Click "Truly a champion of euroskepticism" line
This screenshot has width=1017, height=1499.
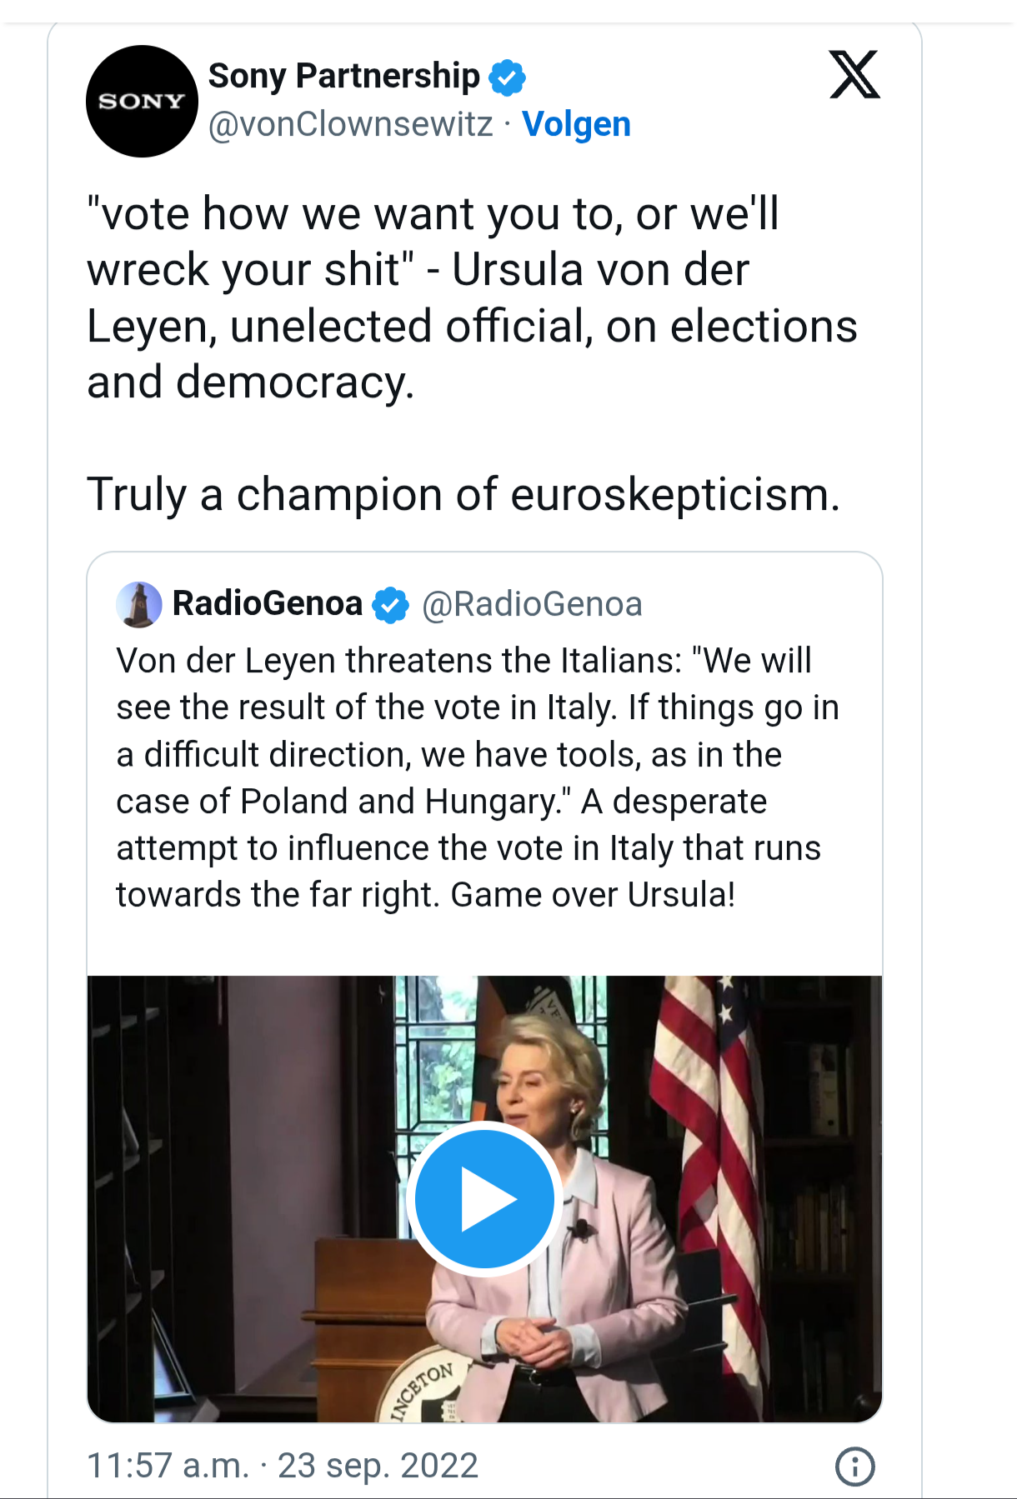(x=463, y=494)
